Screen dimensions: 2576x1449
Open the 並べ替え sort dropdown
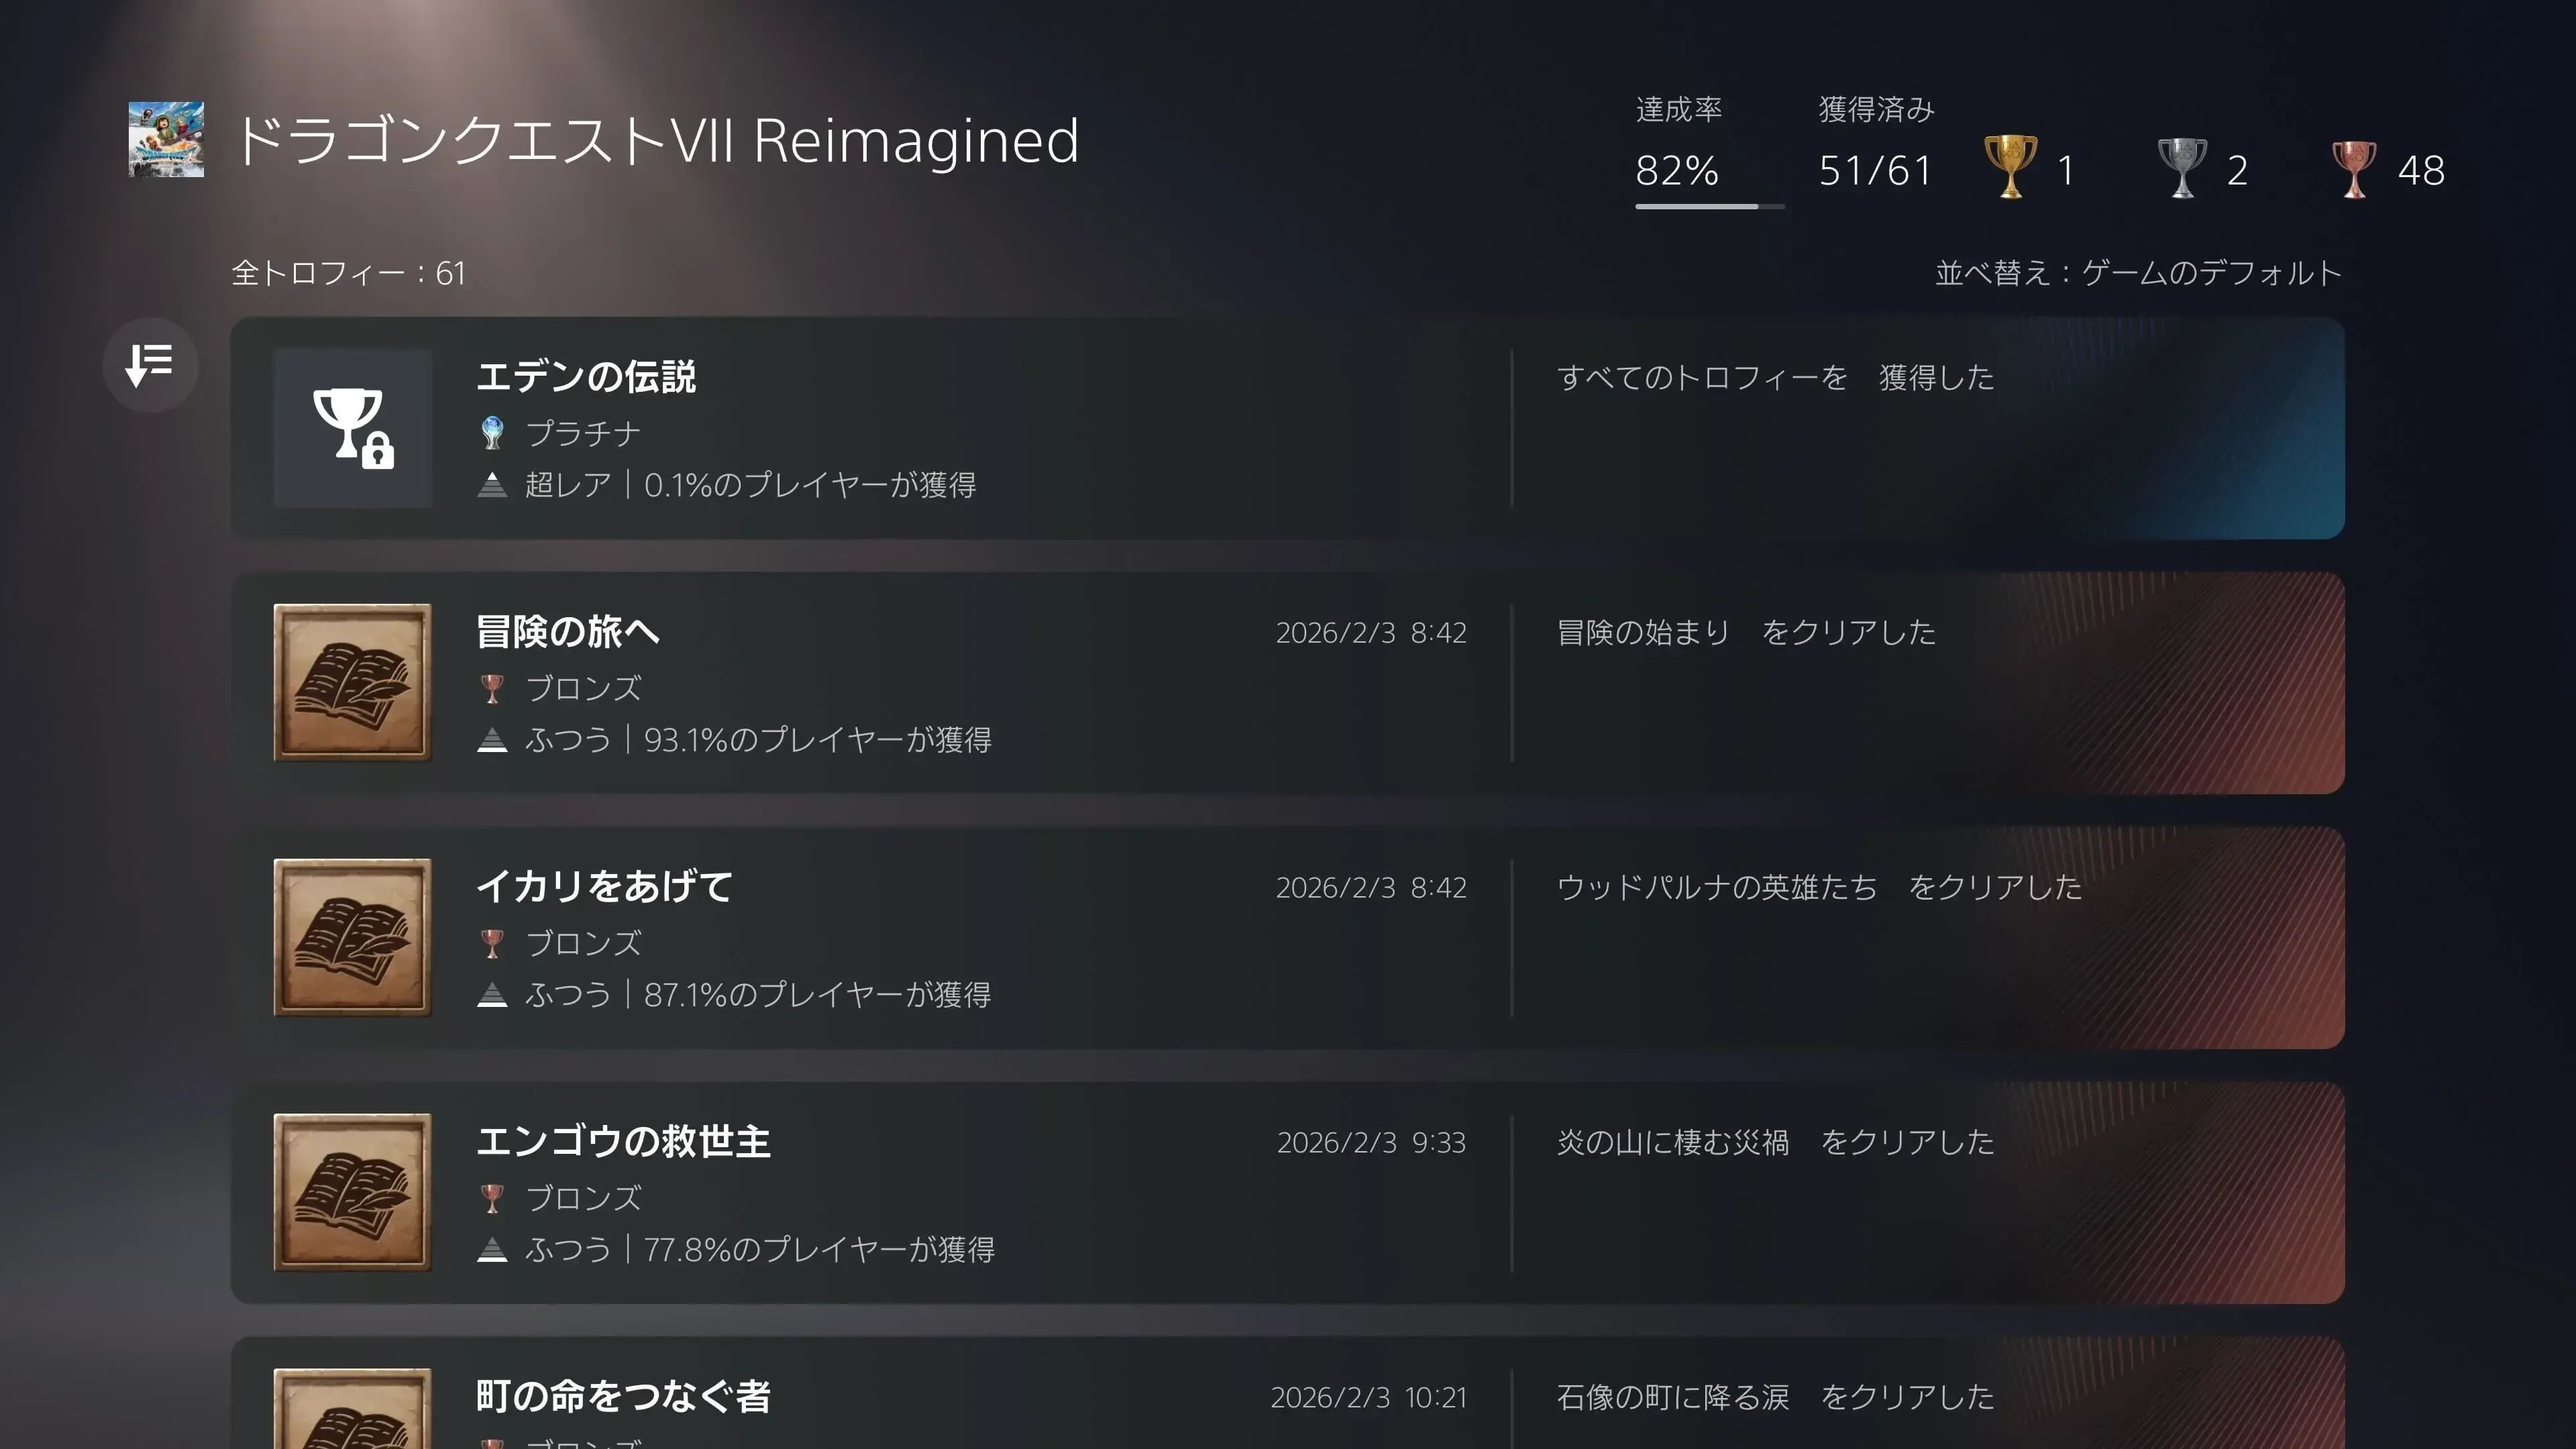point(2138,273)
